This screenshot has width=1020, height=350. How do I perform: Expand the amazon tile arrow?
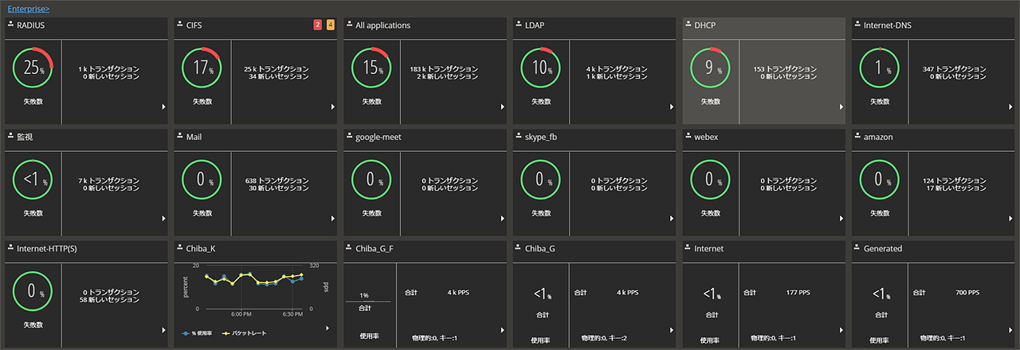(1010, 218)
